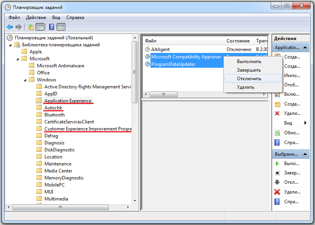The image size is (315, 225).
Task: Select the Customer Experience Improvement Program folder
Action: (88, 129)
